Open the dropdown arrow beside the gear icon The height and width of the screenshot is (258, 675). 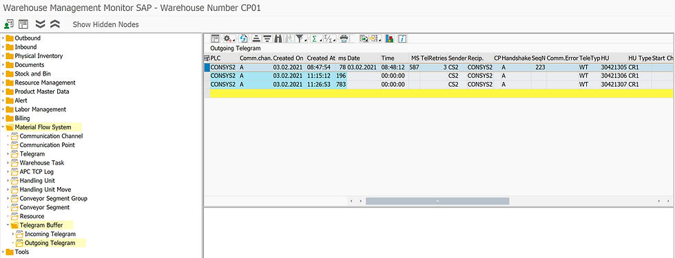click(234, 41)
